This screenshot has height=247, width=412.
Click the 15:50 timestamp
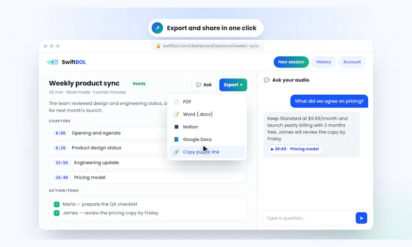(62, 162)
